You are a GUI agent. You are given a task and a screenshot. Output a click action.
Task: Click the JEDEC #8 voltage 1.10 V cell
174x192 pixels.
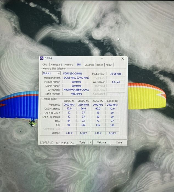pyautogui.click(x=112, y=133)
